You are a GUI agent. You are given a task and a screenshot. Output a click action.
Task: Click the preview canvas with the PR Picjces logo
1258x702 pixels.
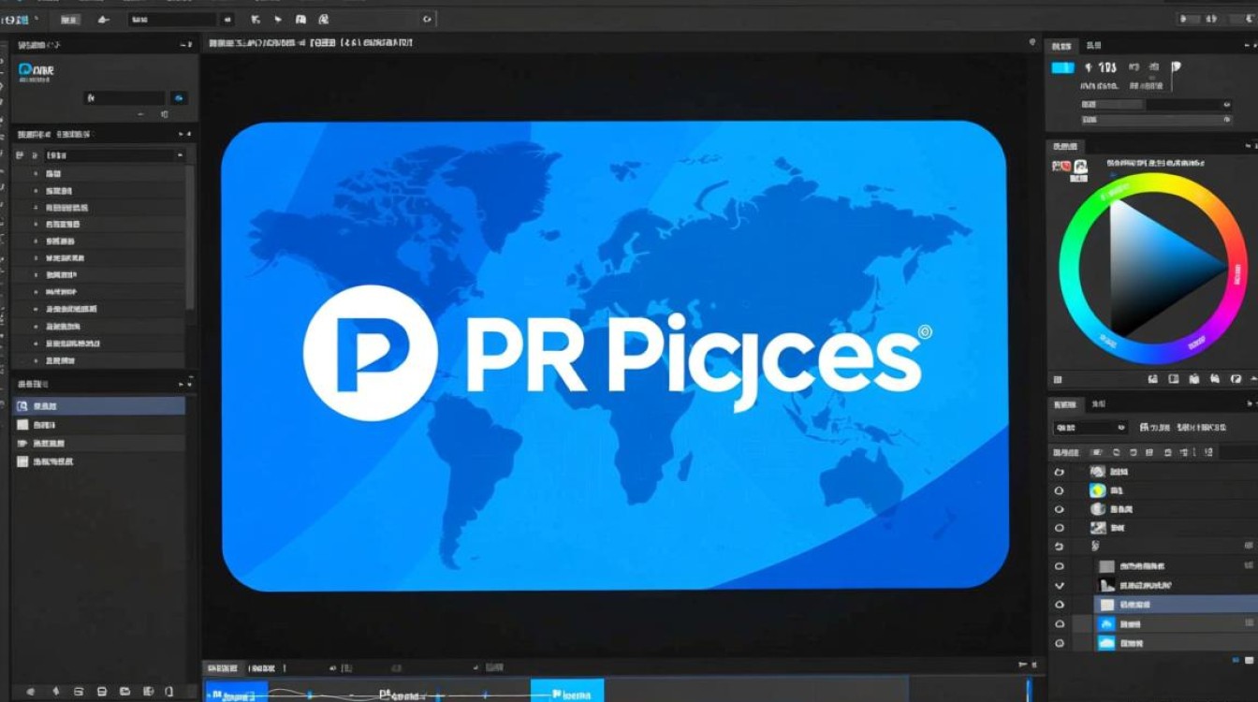615,356
